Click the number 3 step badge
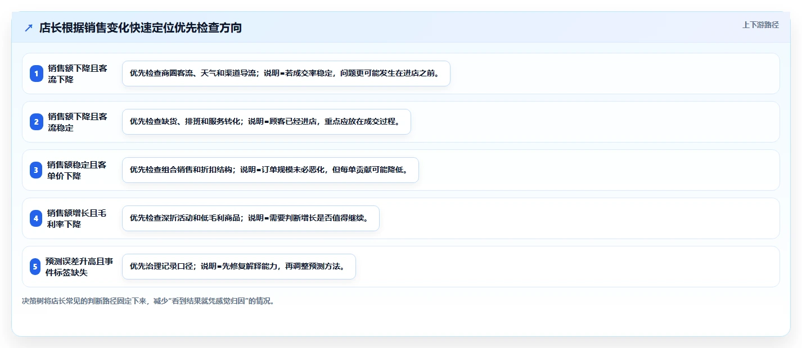This screenshot has width=802, height=348. coord(37,170)
